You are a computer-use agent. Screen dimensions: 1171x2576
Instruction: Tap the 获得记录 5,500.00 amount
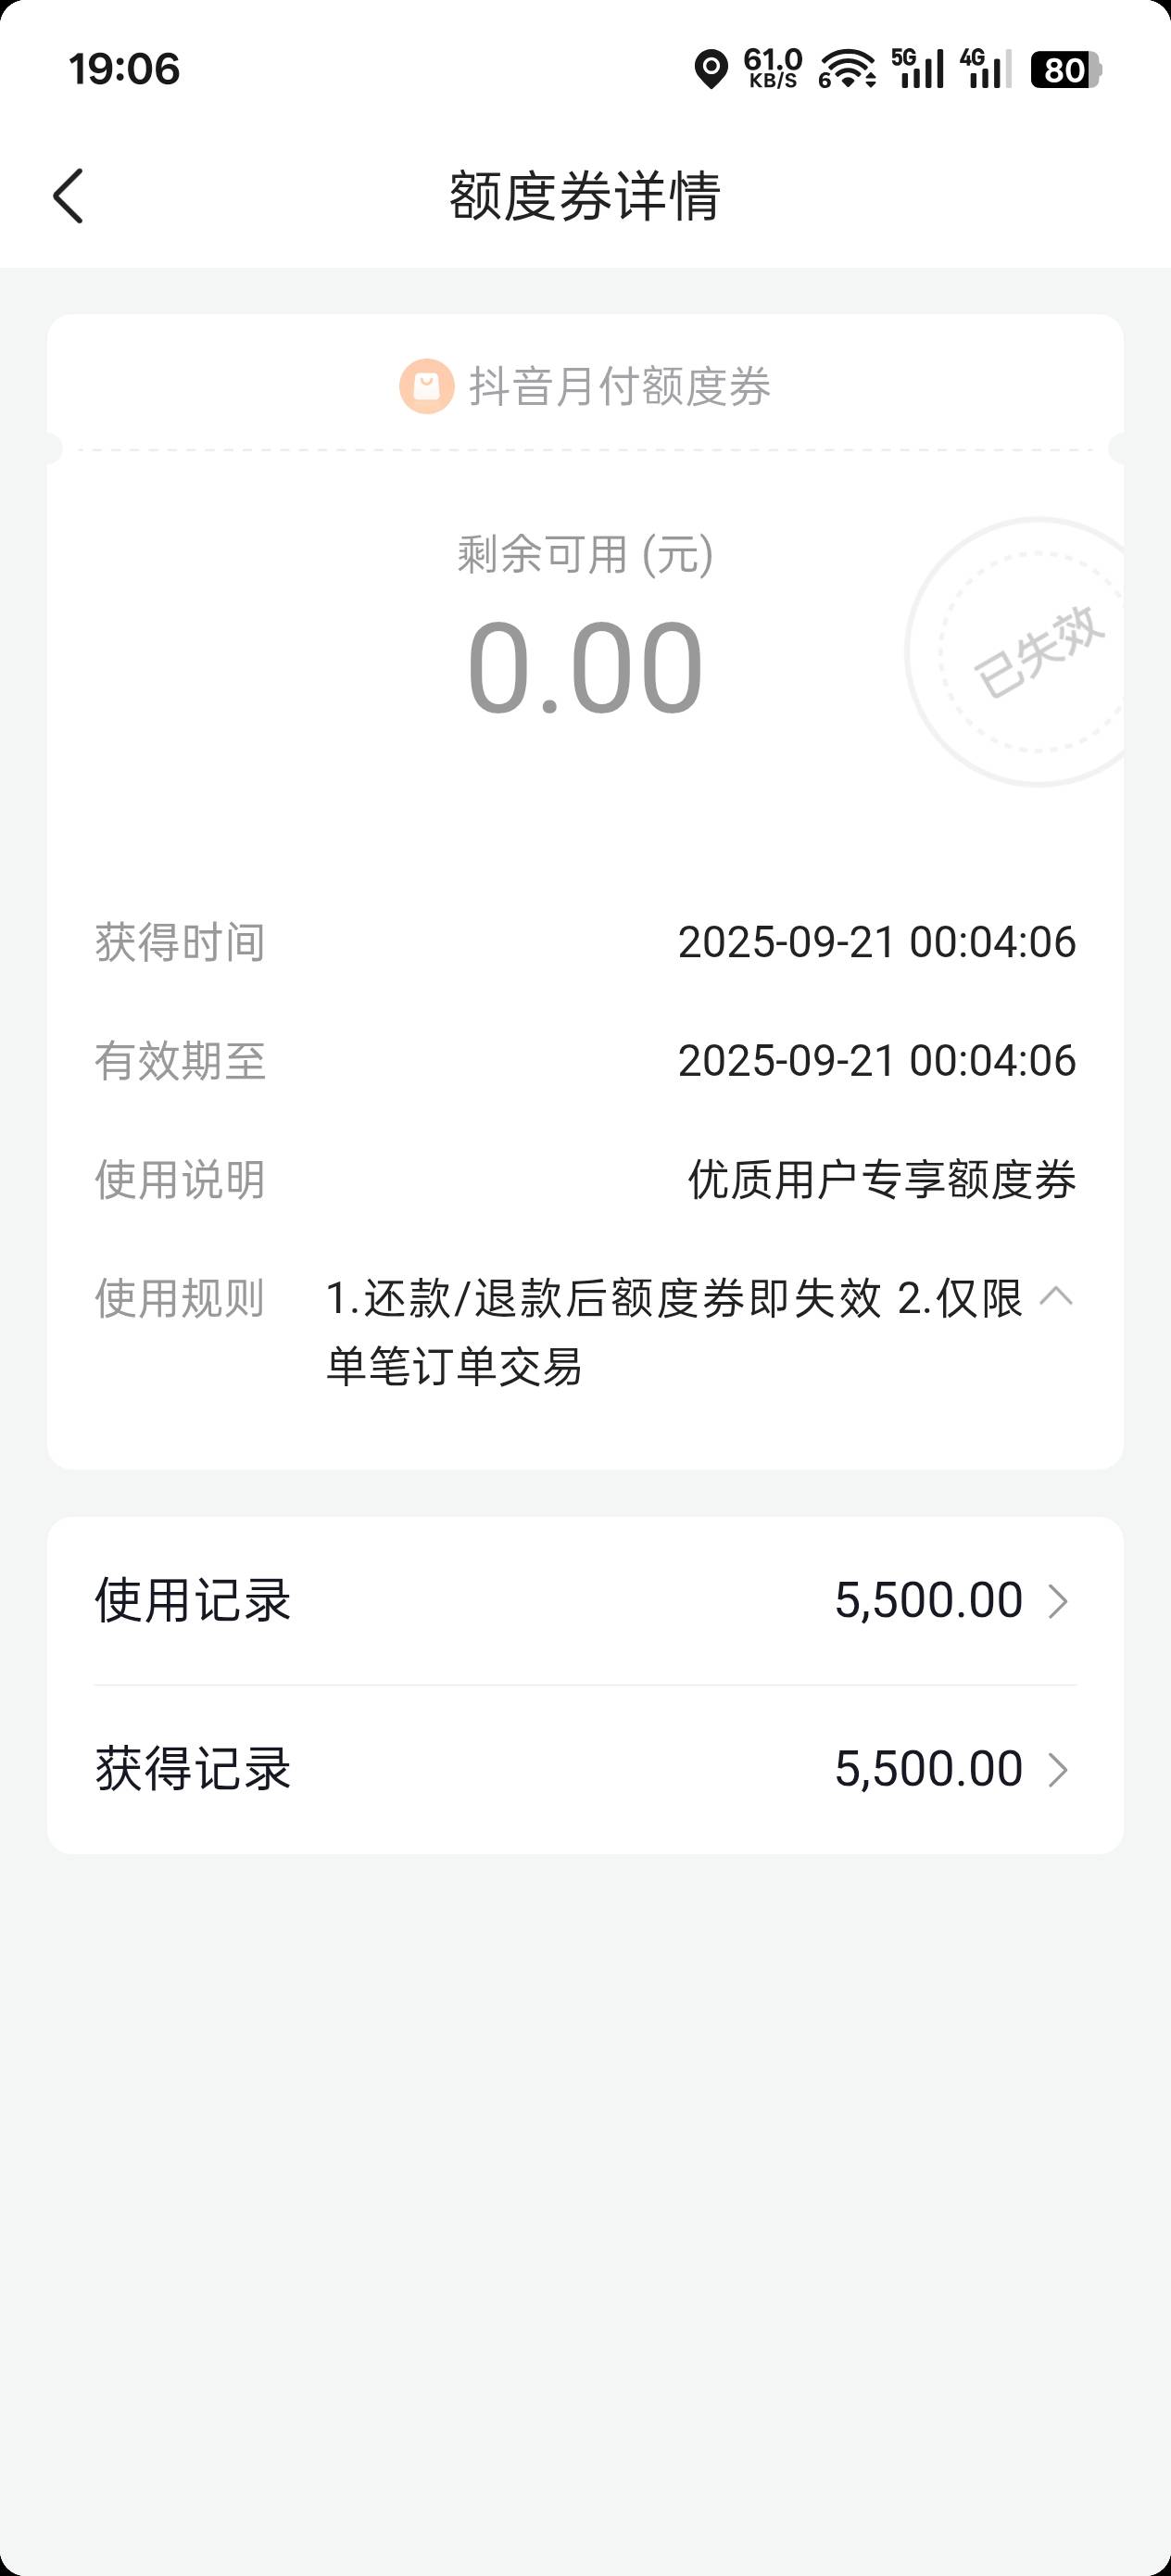click(x=928, y=1769)
